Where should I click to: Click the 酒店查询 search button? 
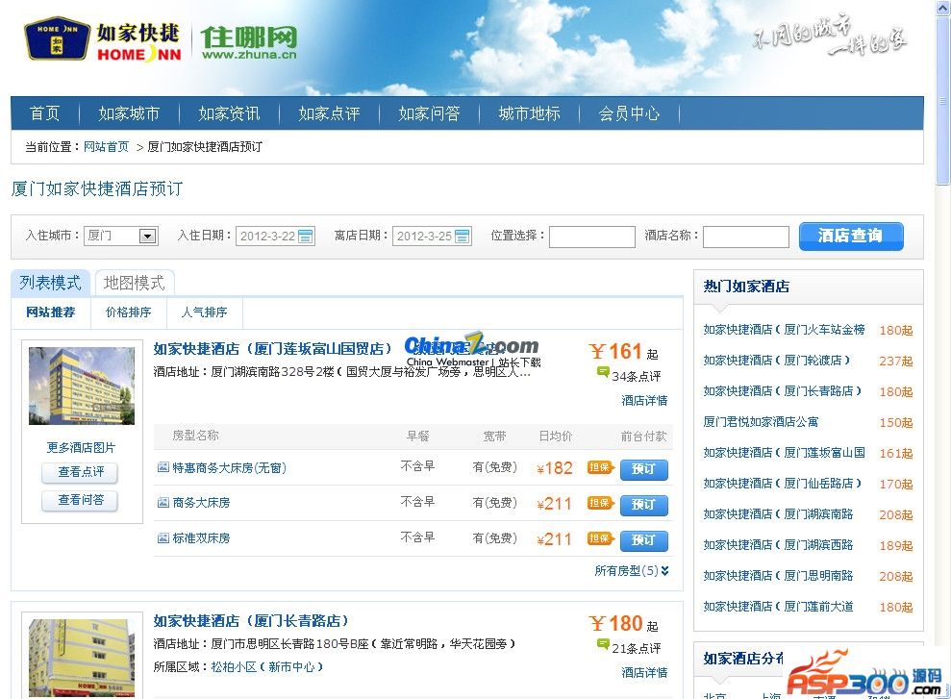[x=851, y=236]
